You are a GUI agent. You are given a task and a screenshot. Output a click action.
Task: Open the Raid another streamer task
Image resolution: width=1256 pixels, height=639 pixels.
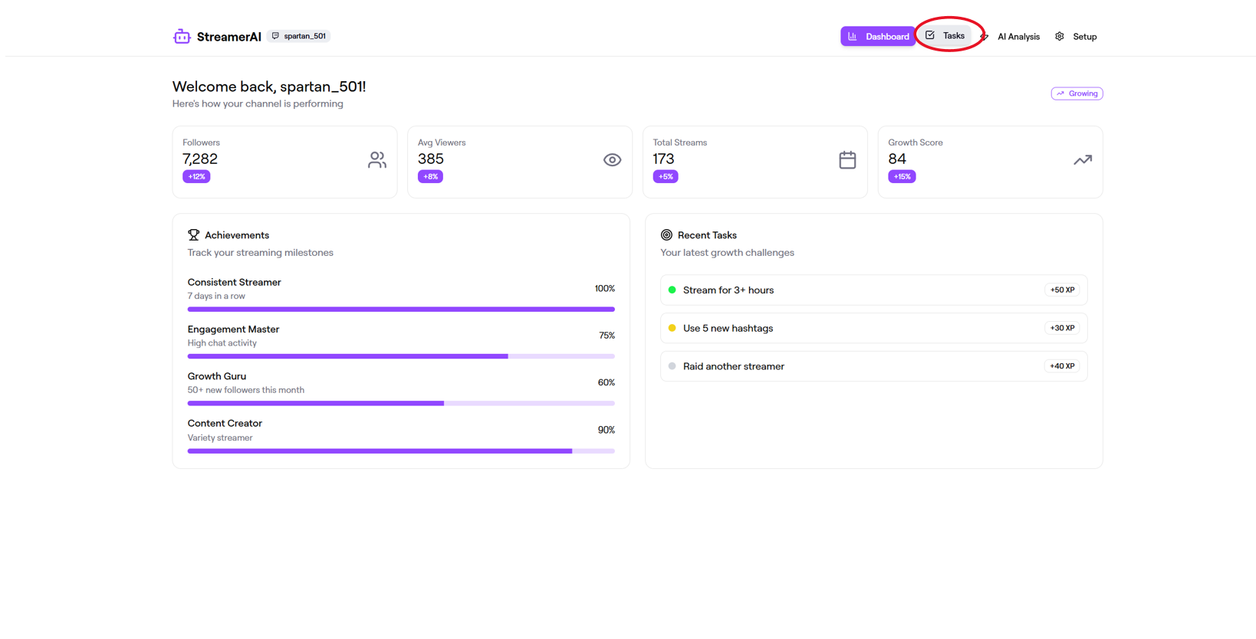873,366
